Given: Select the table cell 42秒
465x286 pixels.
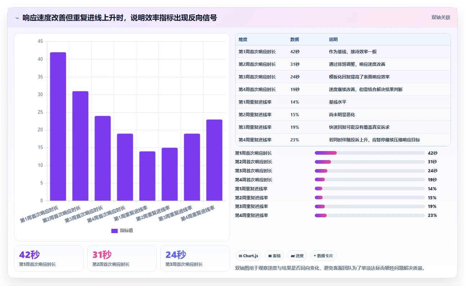Looking at the screenshot, I should (295, 52).
